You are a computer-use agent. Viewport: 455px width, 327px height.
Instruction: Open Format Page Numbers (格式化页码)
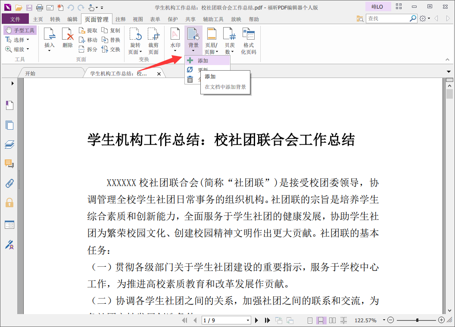[x=249, y=41]
